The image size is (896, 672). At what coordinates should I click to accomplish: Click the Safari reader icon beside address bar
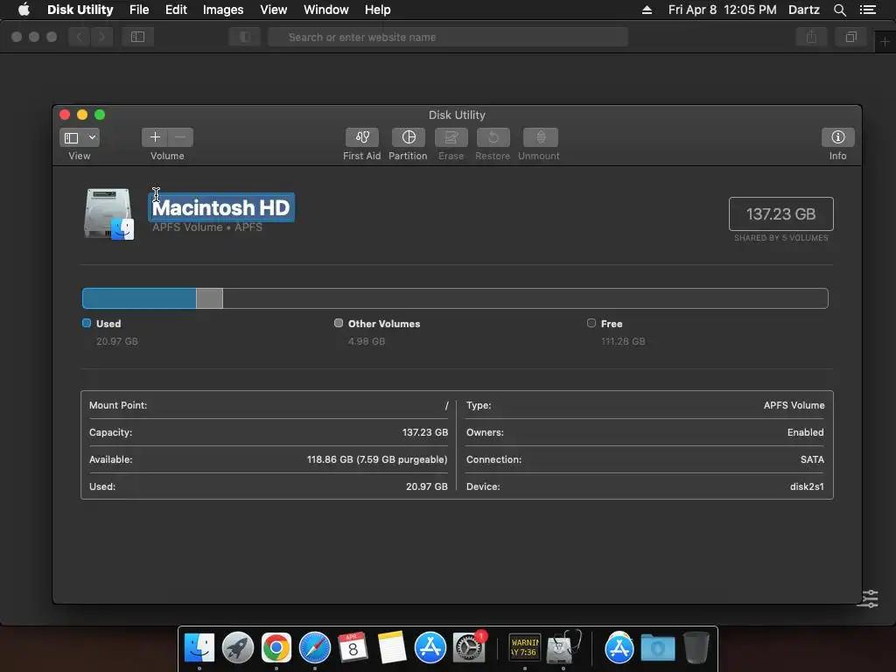coord(245,37)
